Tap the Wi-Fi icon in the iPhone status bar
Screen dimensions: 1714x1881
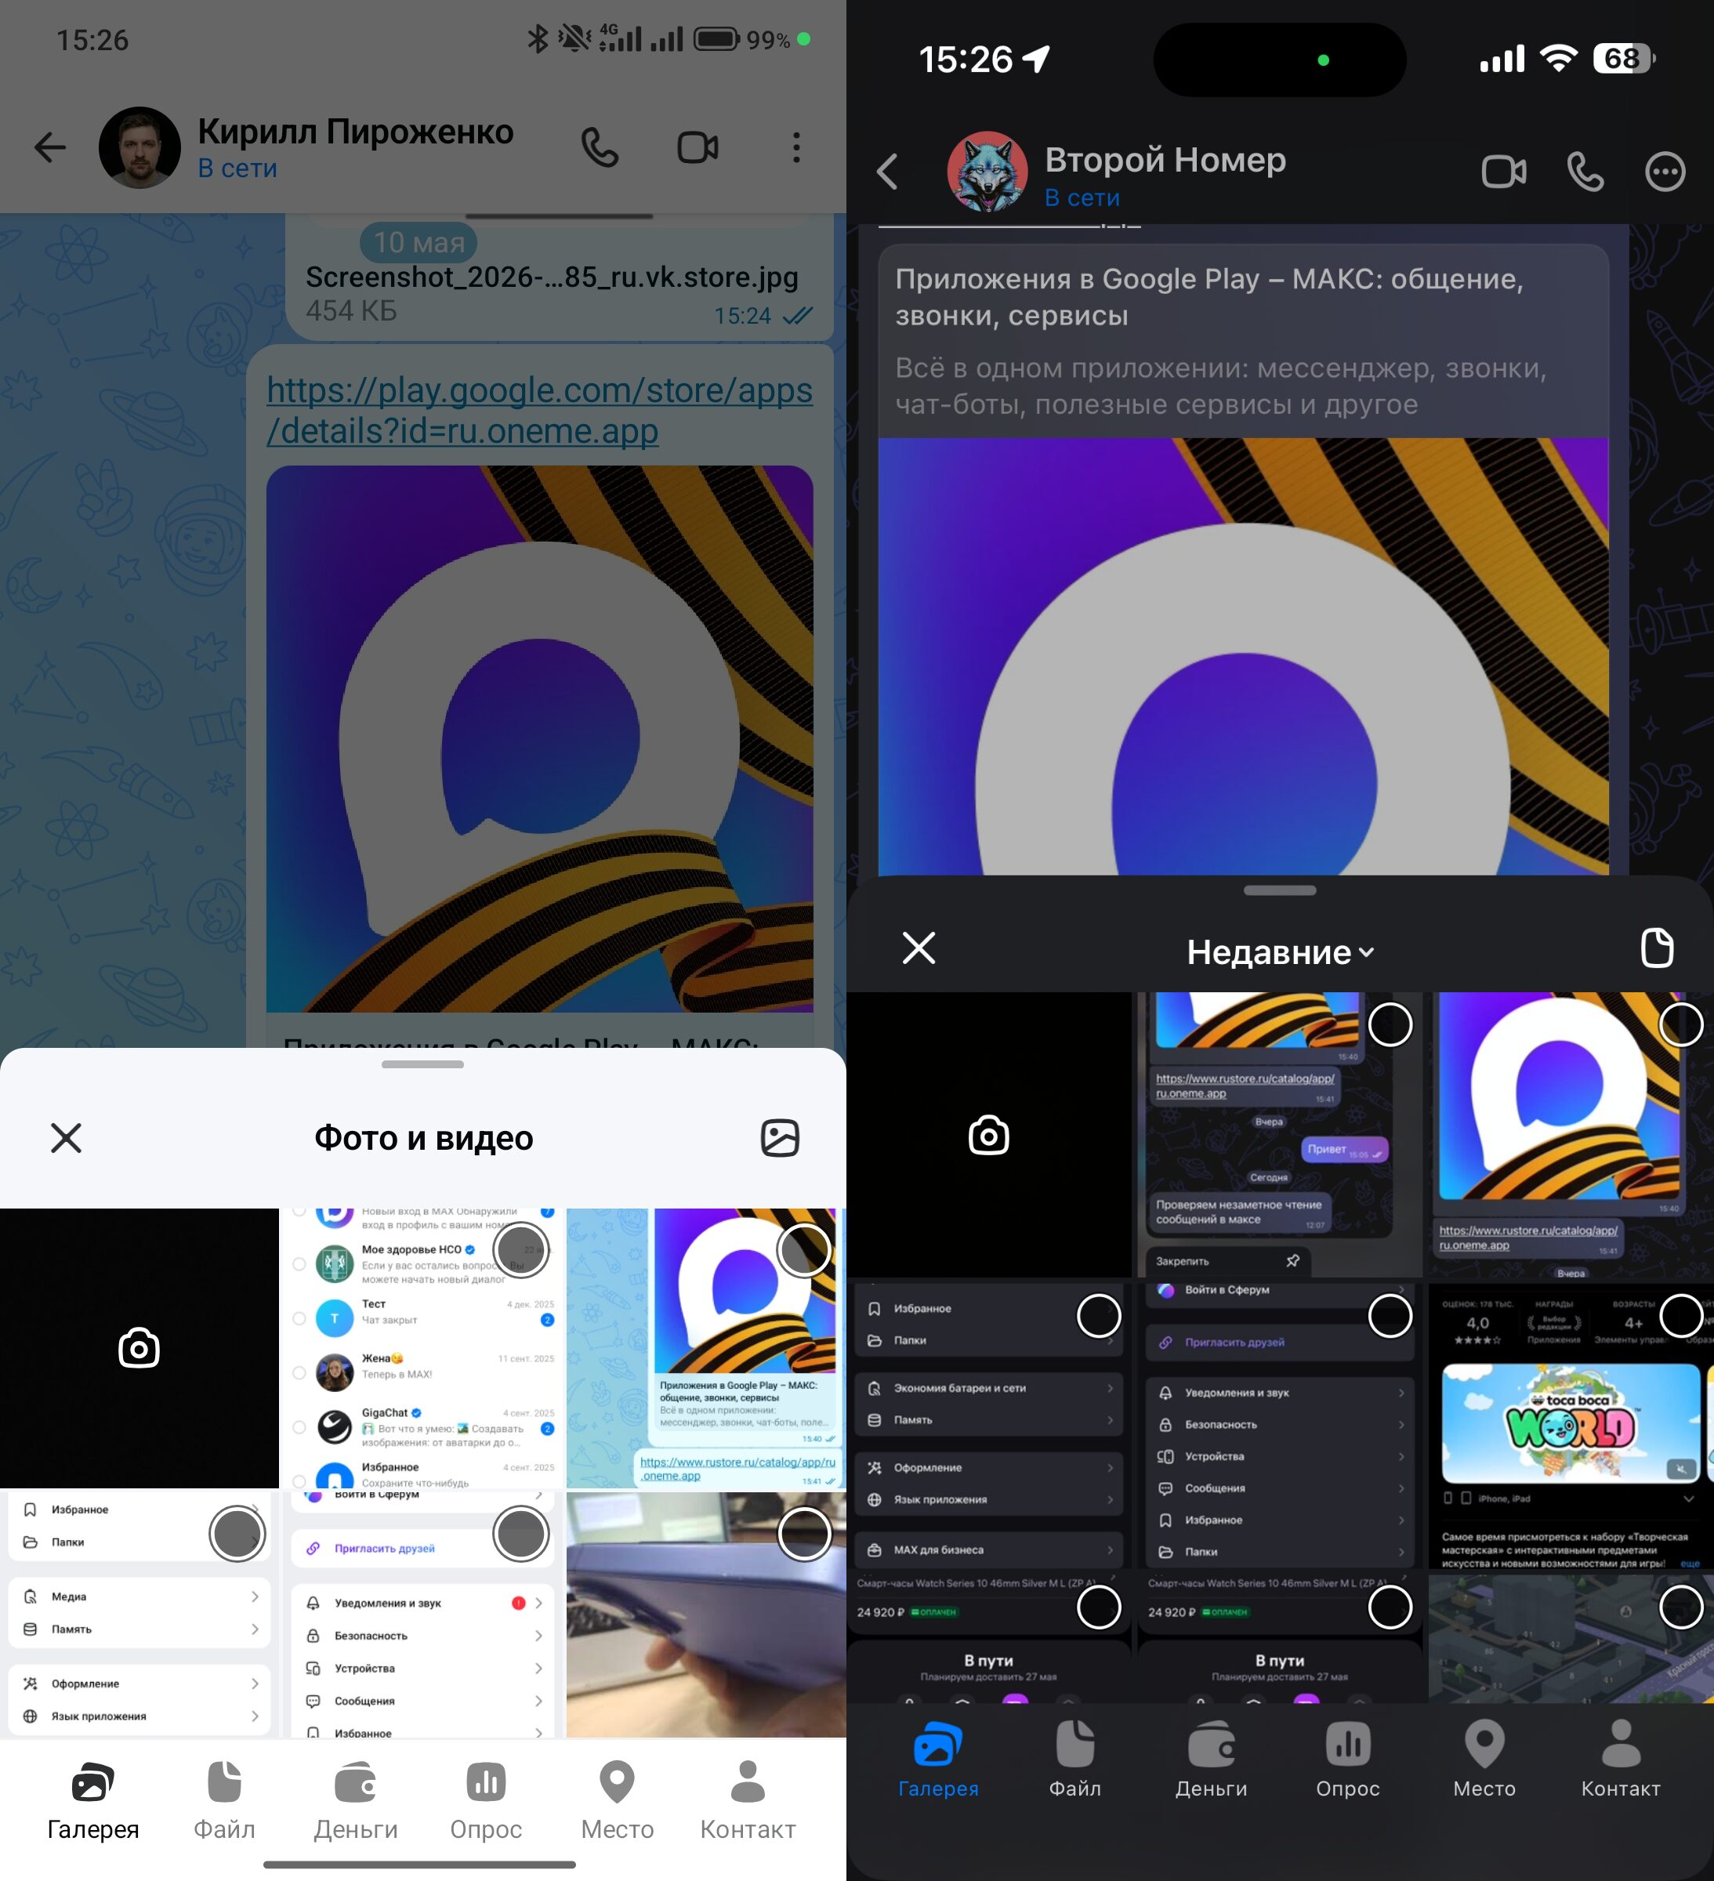click(1558, 59)
